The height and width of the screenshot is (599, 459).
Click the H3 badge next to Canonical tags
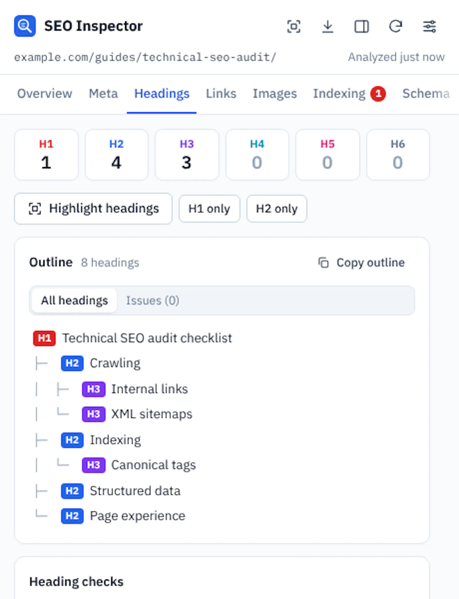[x=94, y=465]
